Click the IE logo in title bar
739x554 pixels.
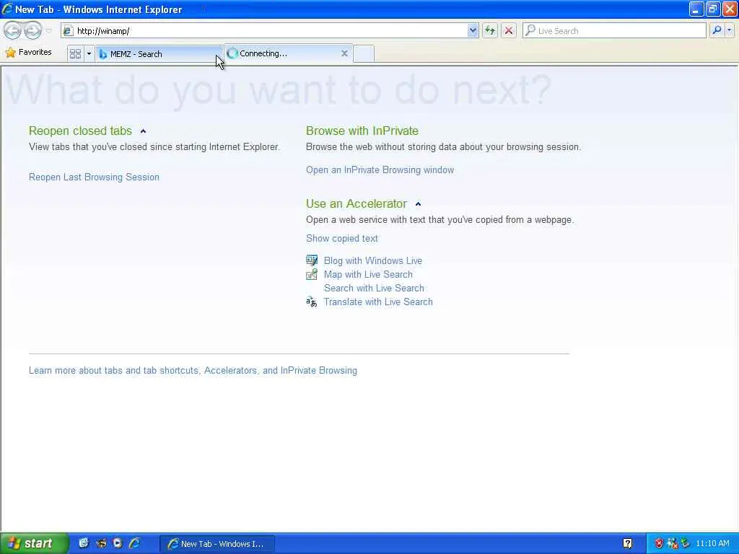click(x=7, y=9)
